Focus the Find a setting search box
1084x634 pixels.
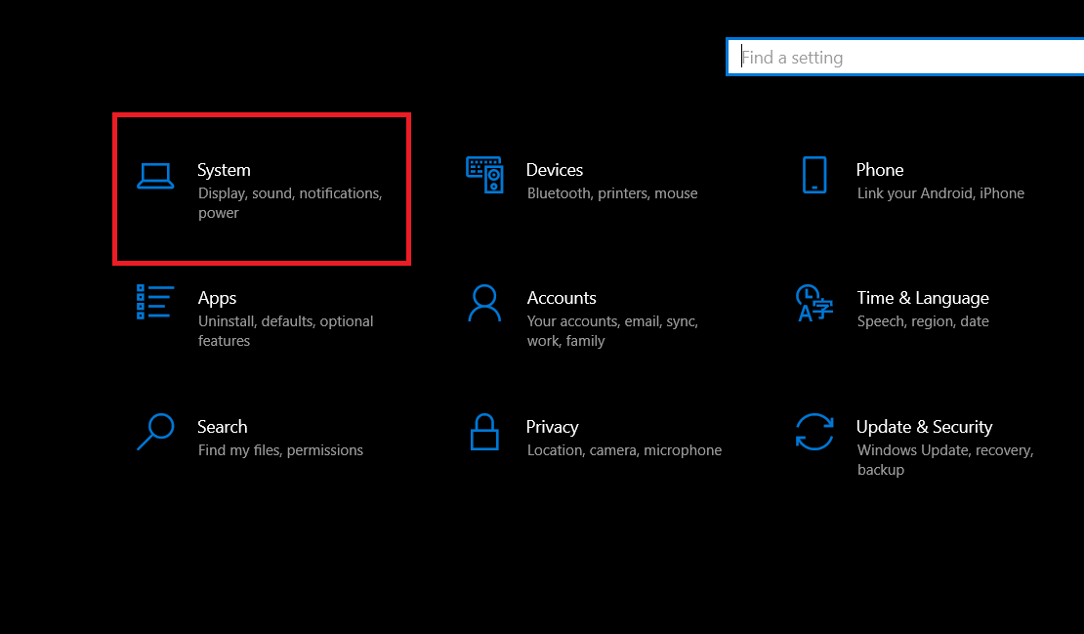[x=905, y=57]
